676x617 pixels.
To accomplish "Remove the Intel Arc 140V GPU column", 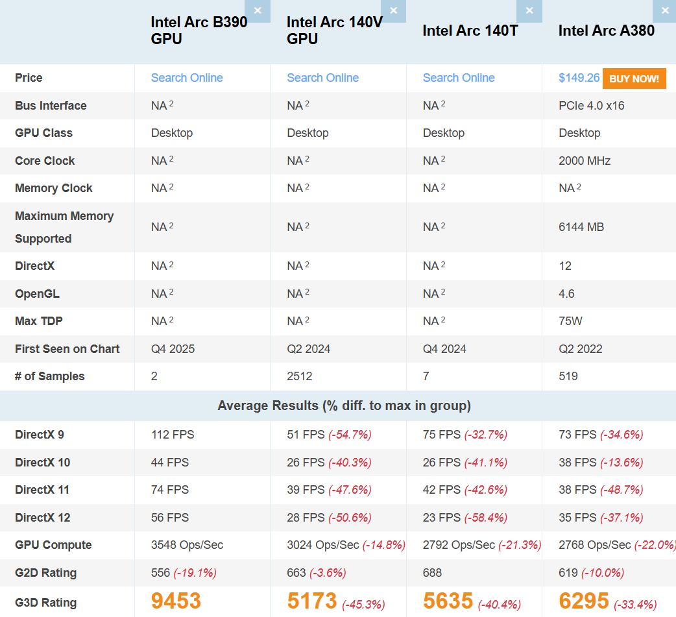I will click(x=393, y=11).
